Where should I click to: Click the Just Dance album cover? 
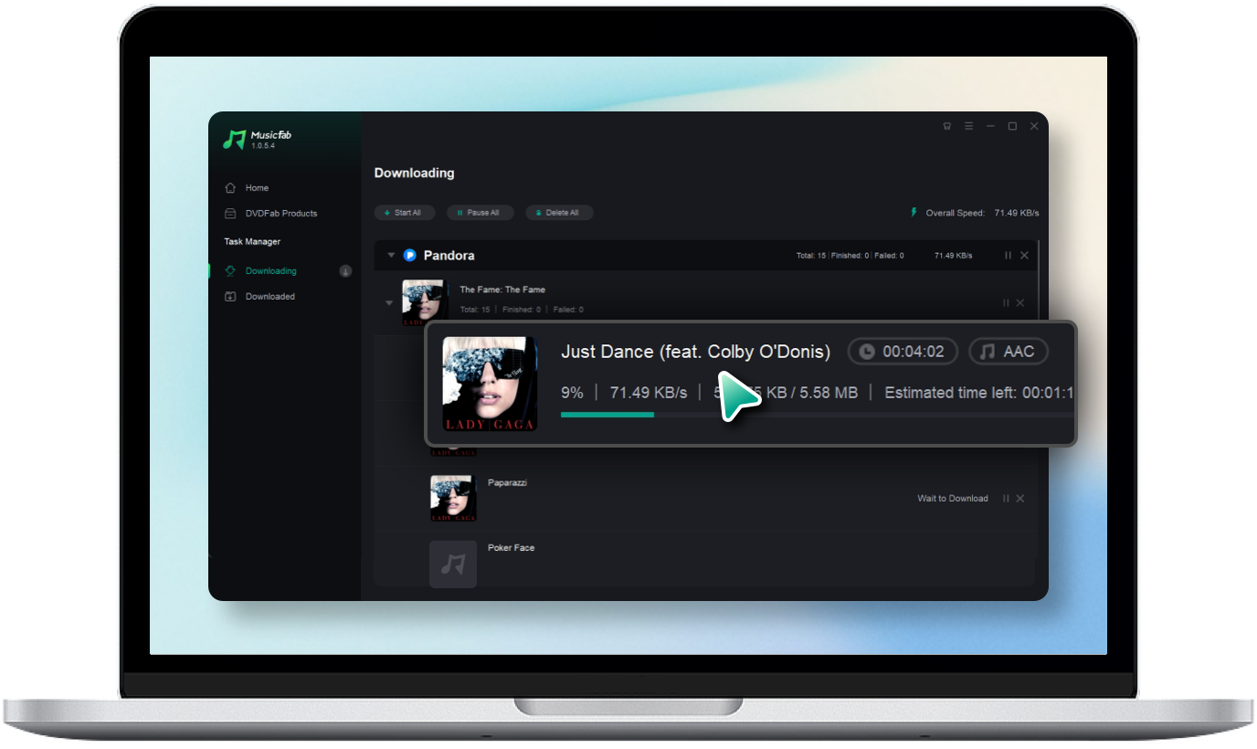490,384
